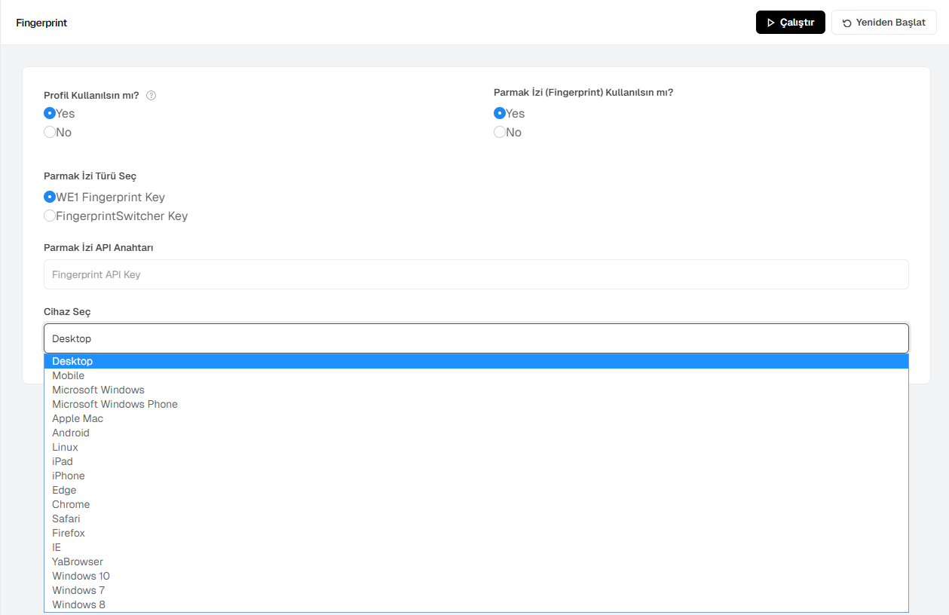
Task: Pick Windows 8 from the list
Action: [x=476, y=604]
